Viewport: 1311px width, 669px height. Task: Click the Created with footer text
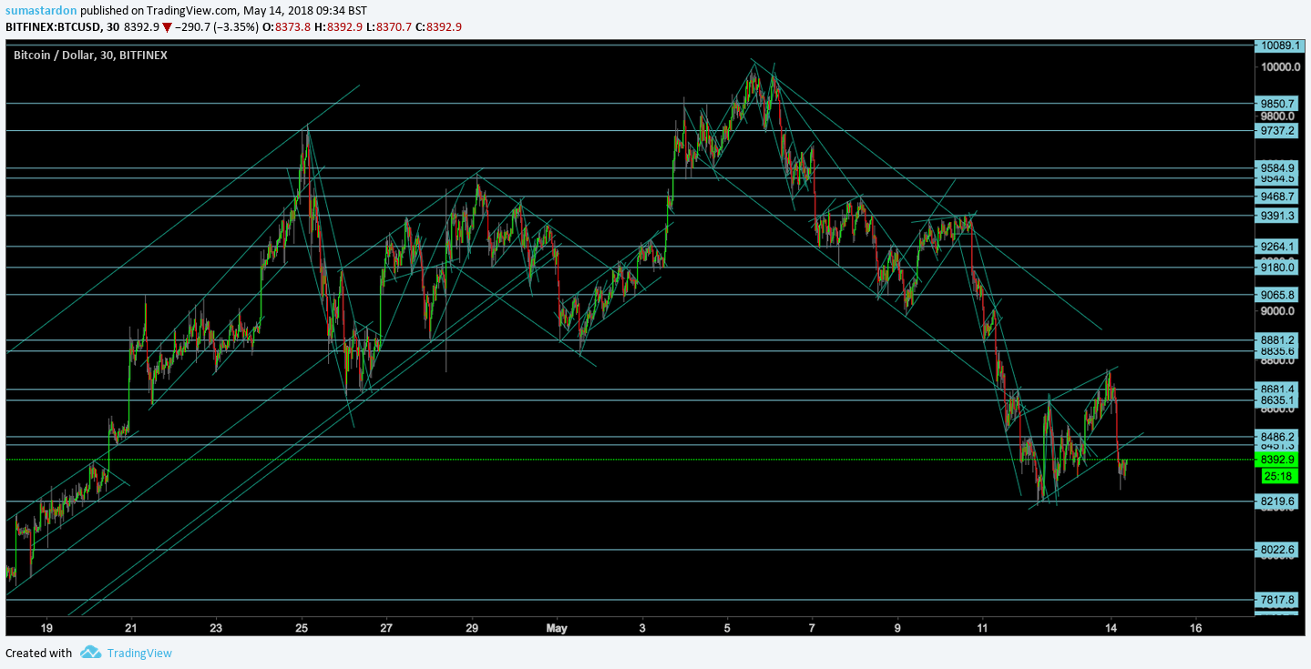click(38, 653)
